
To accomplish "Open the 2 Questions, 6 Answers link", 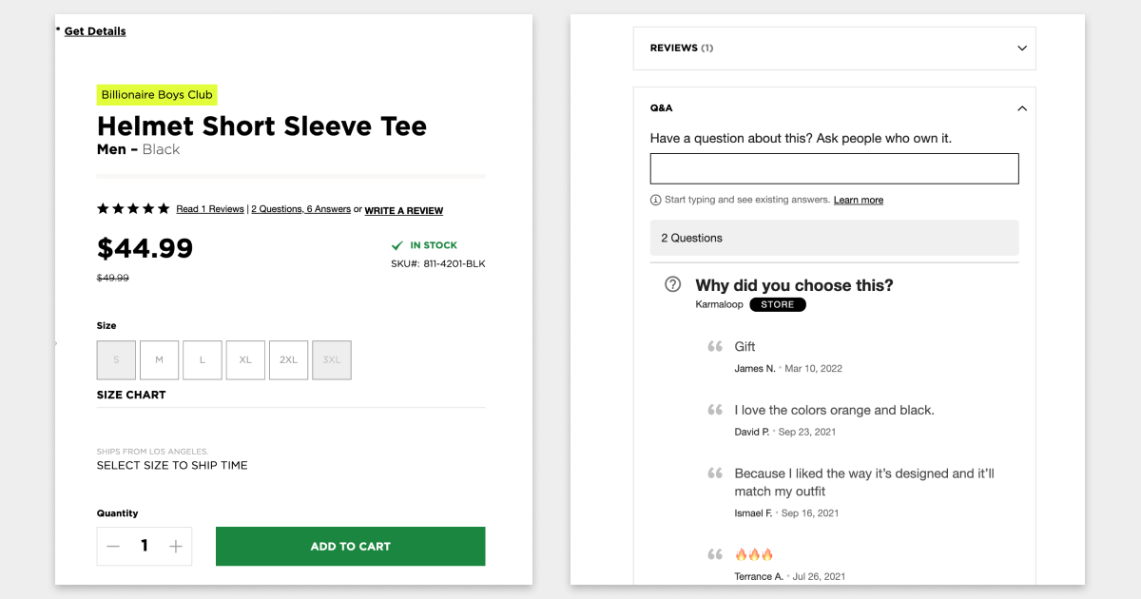I will coord(300,209).
